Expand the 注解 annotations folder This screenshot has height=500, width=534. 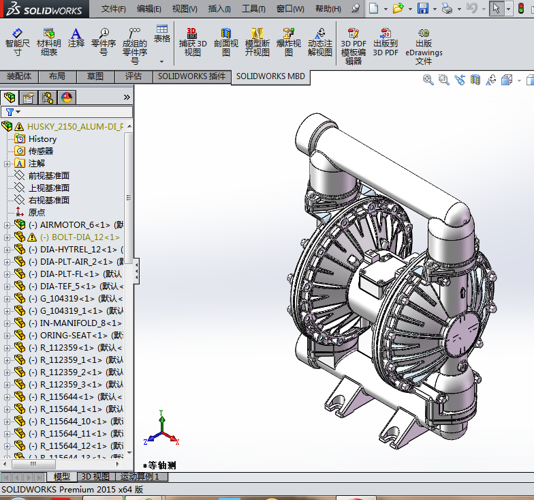tap(7, 164)
